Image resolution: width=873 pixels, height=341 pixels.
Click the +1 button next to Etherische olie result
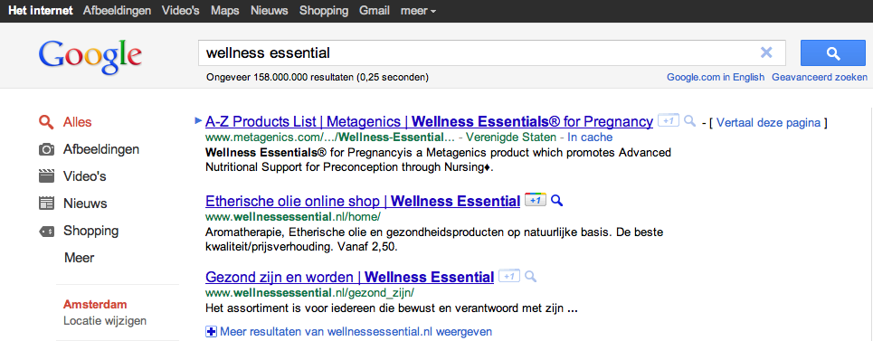tap(535, 200)
